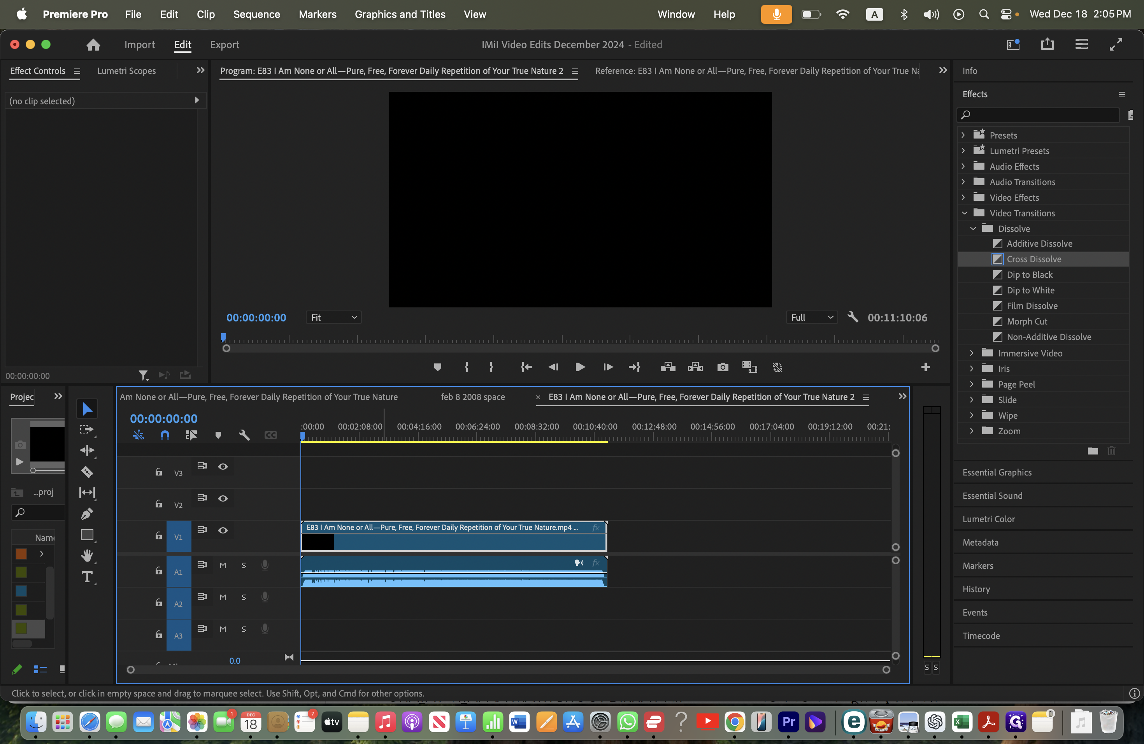Viewport: 1144px width, 744px height.
Task: Select the Rectangle tool
Action: [87, 535]
